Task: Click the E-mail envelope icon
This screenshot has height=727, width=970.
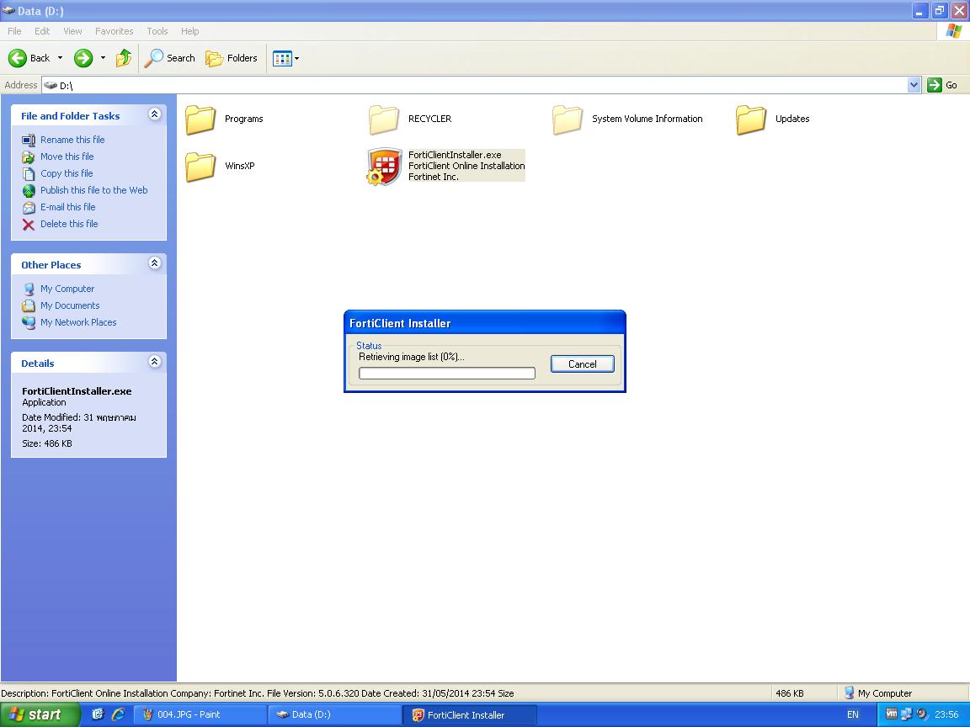Action: (29, 208)
